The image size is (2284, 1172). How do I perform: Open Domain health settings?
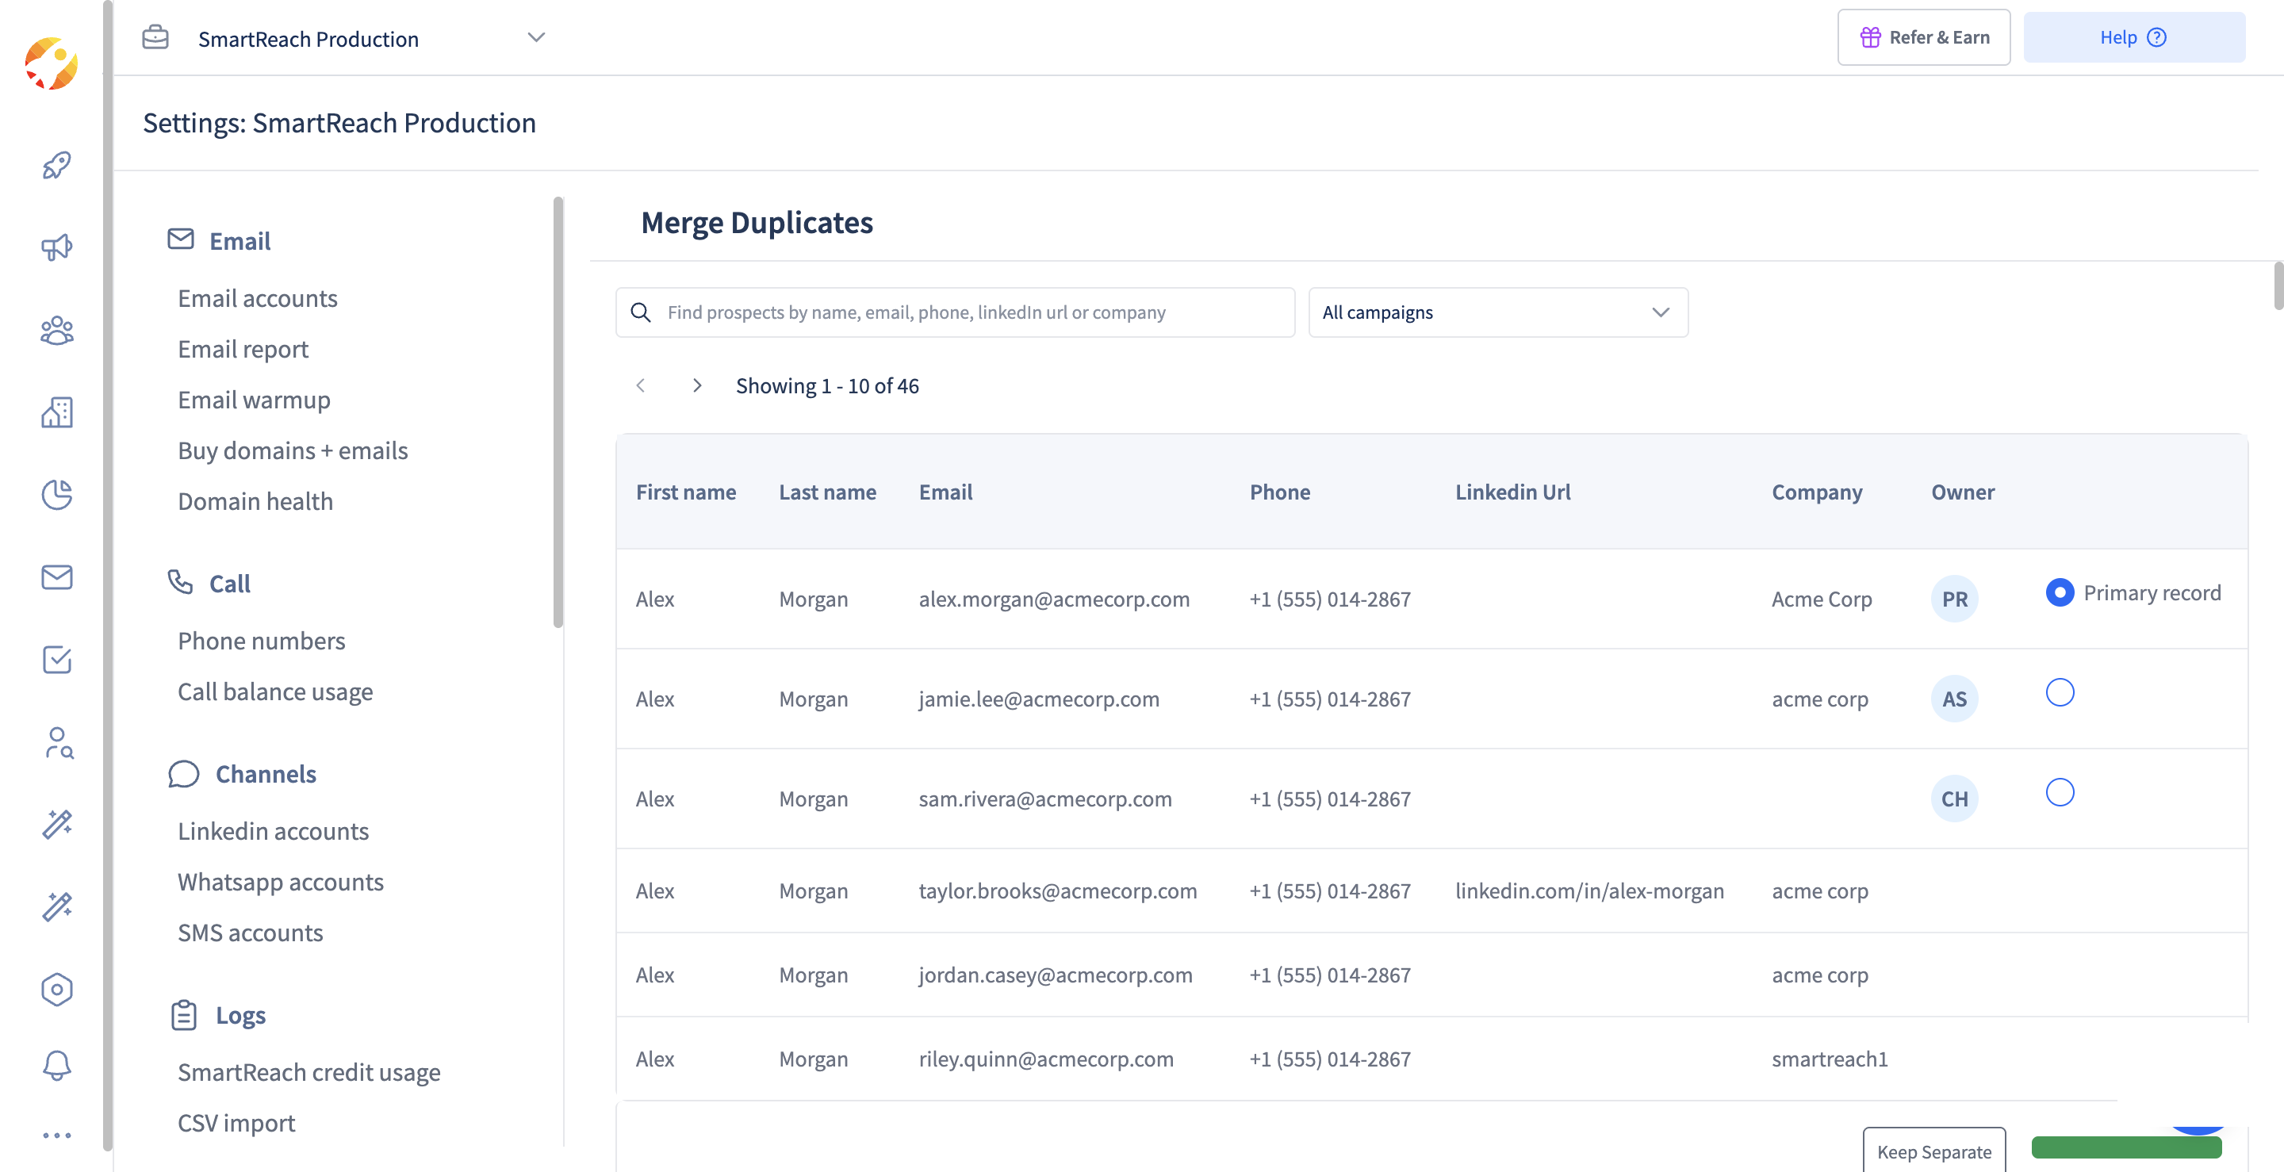(255, 501)
